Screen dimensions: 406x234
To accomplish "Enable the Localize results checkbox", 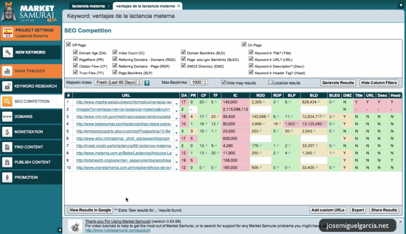I will click(x=270, y=82).
